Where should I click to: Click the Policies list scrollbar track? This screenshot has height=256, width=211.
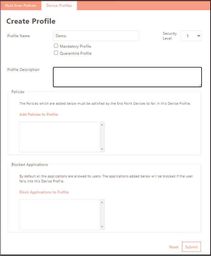(x=102, y=137)
